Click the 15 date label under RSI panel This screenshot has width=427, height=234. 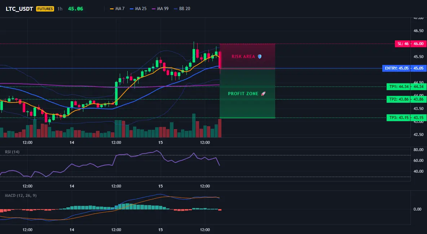[x=160, y=186]
